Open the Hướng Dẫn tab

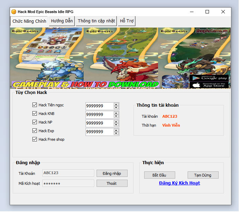[x=62, y=21]
